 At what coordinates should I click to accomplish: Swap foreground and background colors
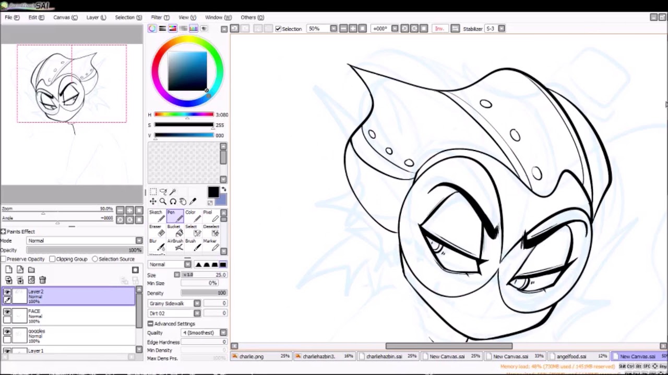pos(224,190)
